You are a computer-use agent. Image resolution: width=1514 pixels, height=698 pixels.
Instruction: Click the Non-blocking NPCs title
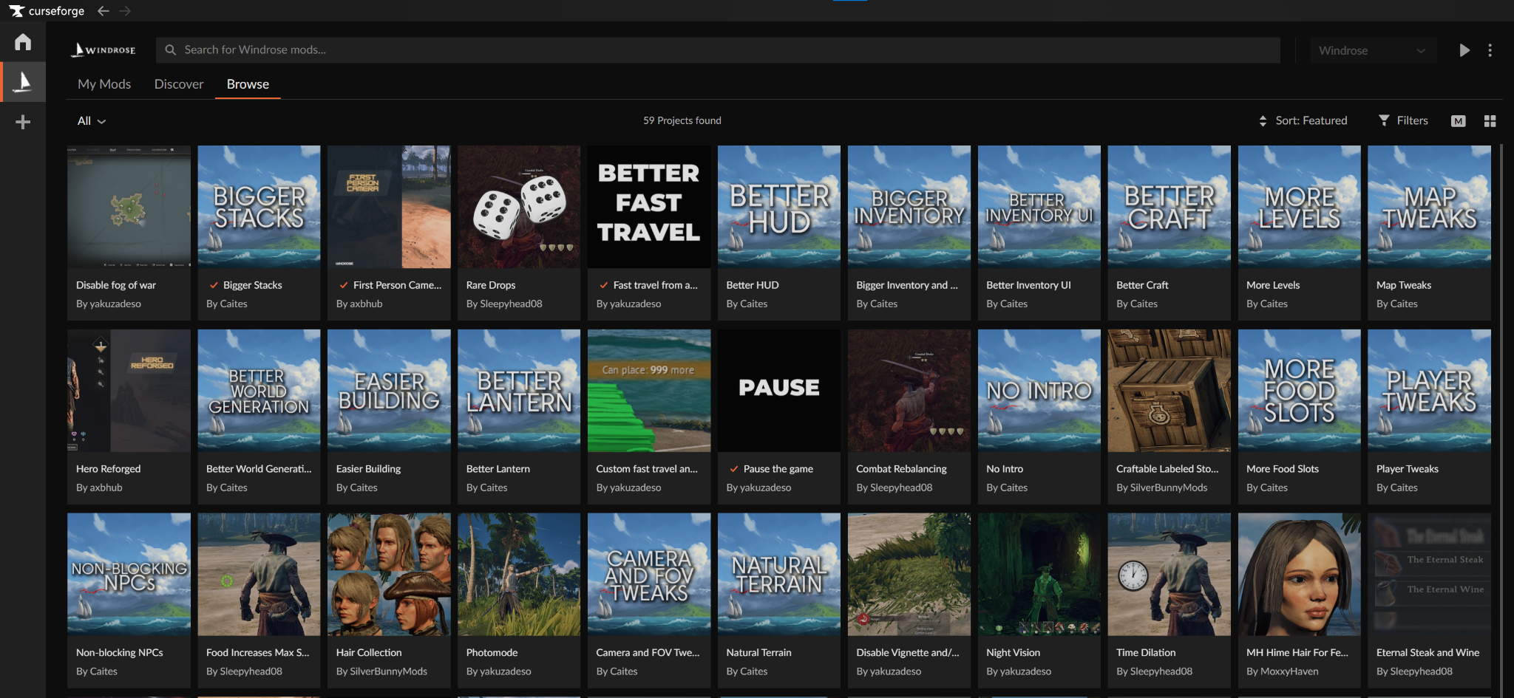[x=120, y=653]
